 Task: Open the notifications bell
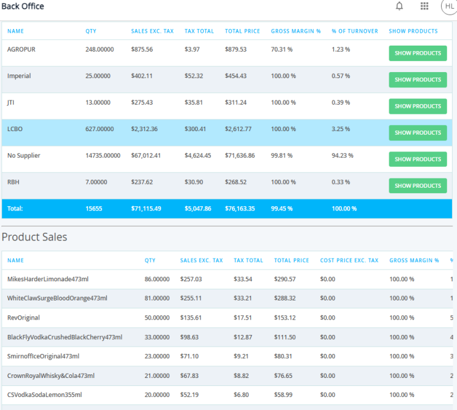[399, 6]
